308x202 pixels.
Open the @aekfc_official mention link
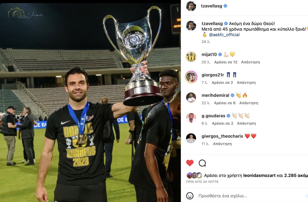224,35
